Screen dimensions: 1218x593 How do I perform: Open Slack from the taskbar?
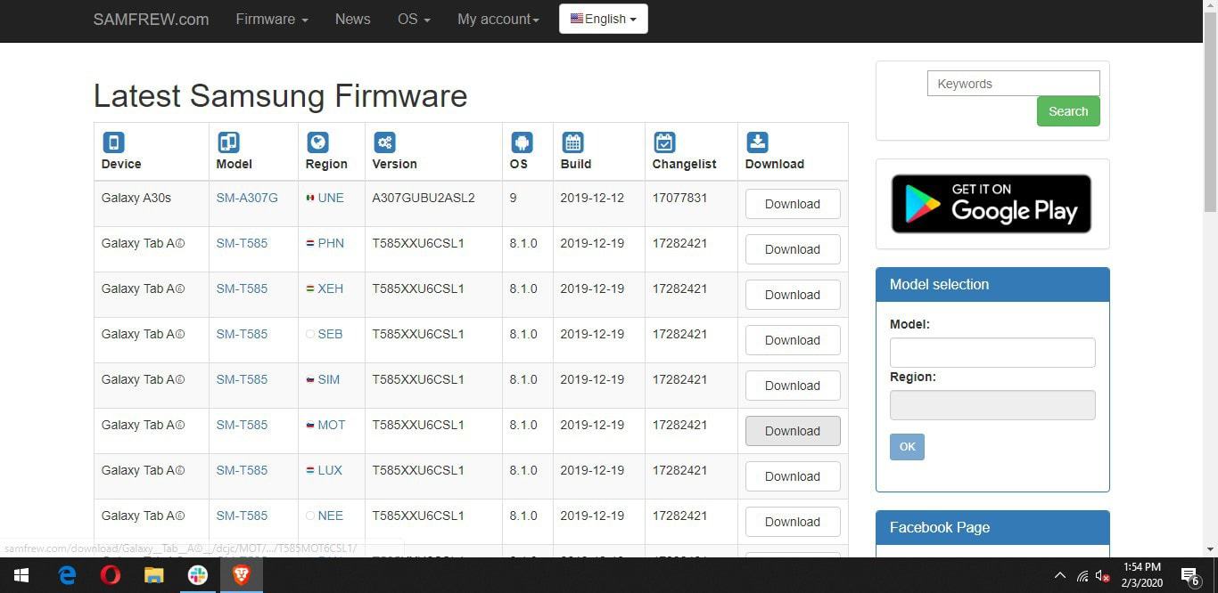198,575
